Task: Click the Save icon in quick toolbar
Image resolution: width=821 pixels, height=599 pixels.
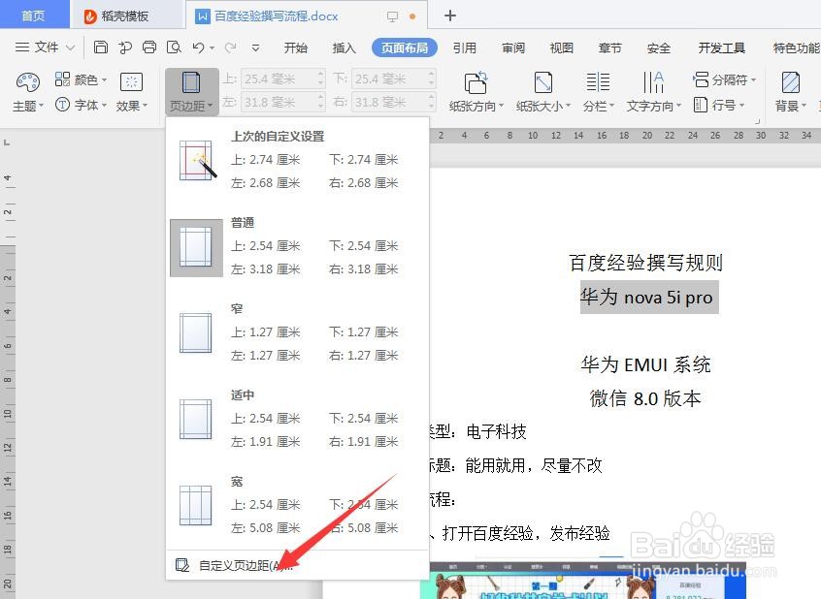Action: [x=101, y=47]
